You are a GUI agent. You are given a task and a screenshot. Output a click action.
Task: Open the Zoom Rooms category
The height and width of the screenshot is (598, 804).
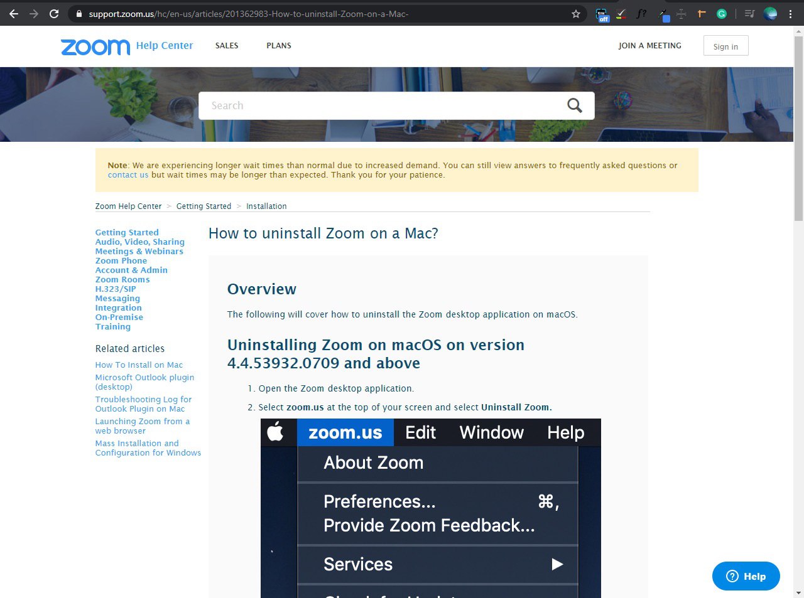click(122, 279)
